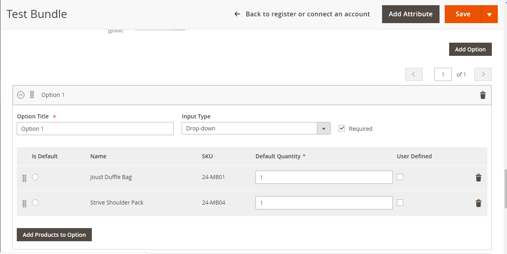Enable User Defined for Joust Duffle Bag
The image size is (507, 254).
click(x=400, y=177)
